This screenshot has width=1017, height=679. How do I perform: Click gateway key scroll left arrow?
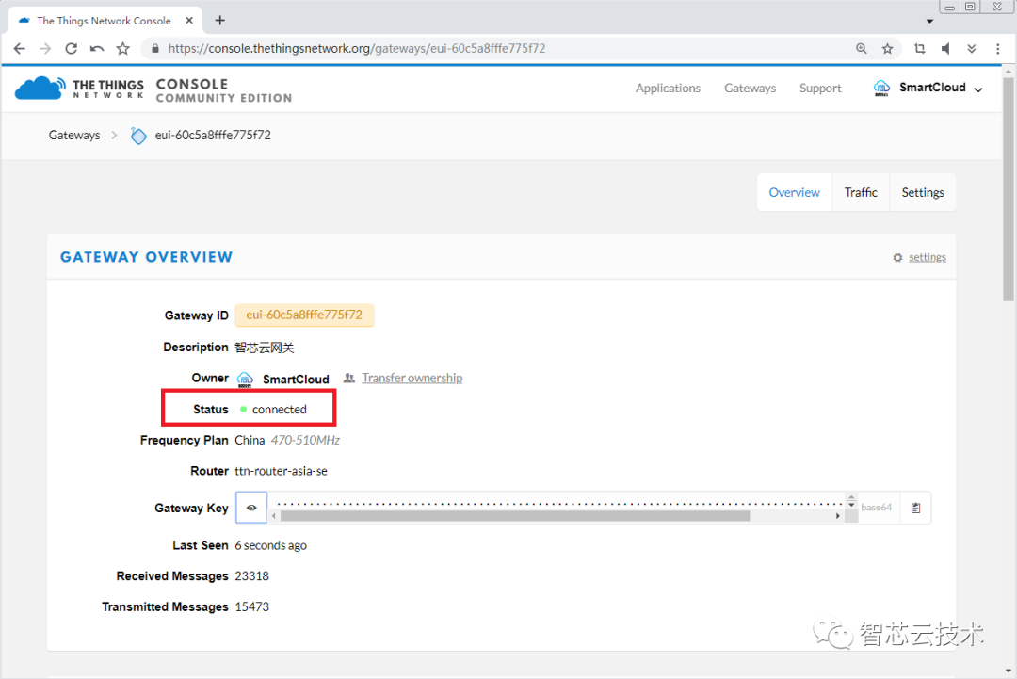[x=274, y=516]
